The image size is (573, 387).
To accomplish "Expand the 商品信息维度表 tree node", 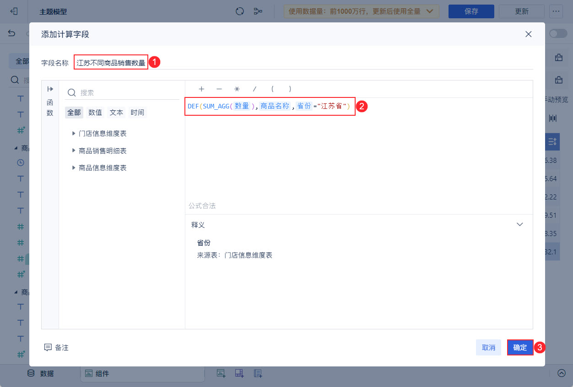I will click(74, 168).
